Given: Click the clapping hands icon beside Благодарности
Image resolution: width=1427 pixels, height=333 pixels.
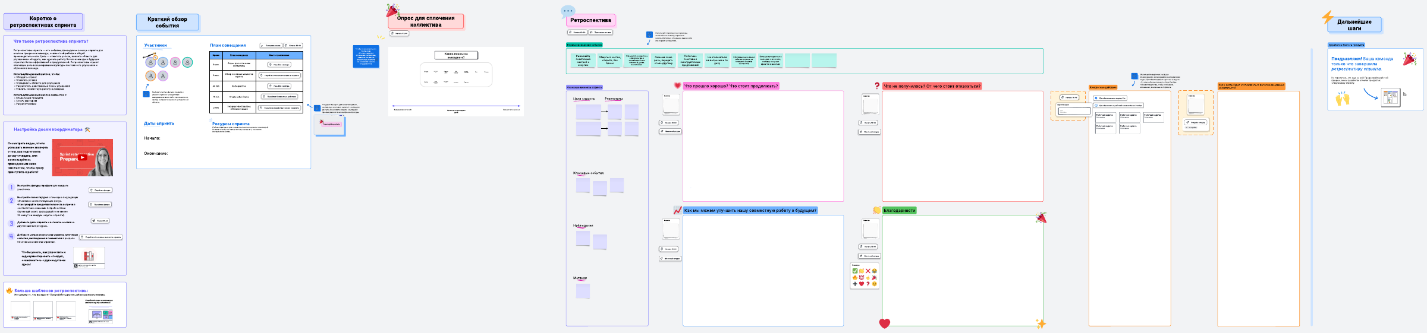Looking at the screenshot, I should (876, 210).
